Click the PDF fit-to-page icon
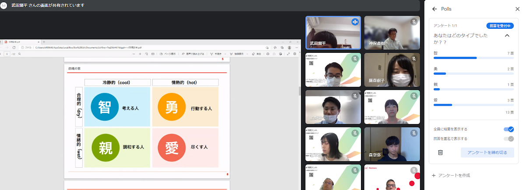Viewport: 522px width, 190px height. 153,54
